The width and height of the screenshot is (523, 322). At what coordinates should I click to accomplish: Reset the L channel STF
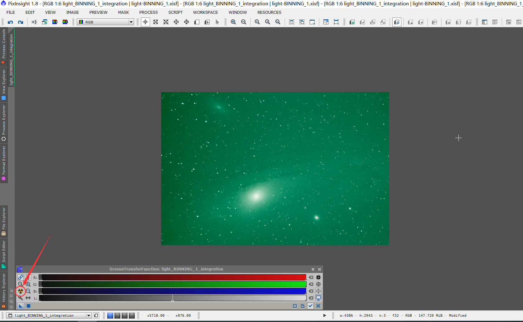311,298
